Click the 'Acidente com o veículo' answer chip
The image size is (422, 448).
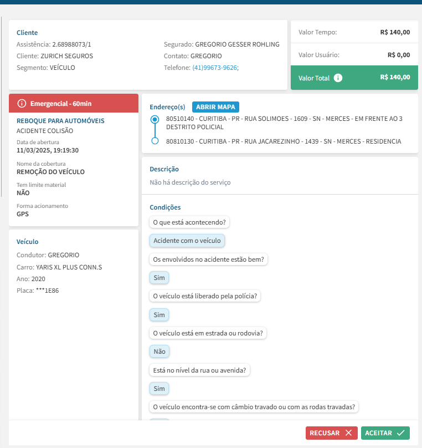coord(187,241)
